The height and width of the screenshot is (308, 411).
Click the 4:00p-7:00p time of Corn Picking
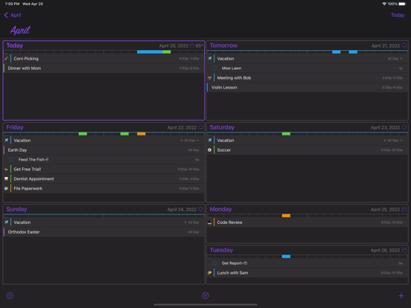[x=189, y=59]
